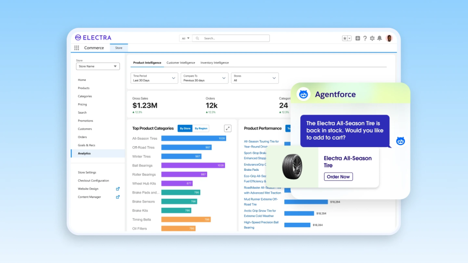Open the All search scope dropdown

[186, 38]
